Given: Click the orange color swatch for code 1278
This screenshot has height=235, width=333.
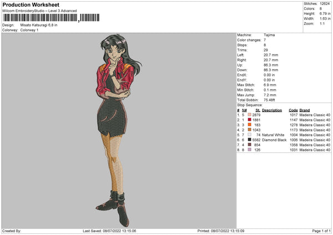Looking at the screenshot, I should tap(250, 125).
